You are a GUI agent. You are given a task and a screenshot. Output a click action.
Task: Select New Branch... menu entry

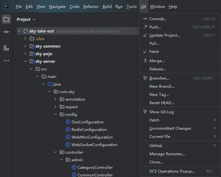point(180,86)
